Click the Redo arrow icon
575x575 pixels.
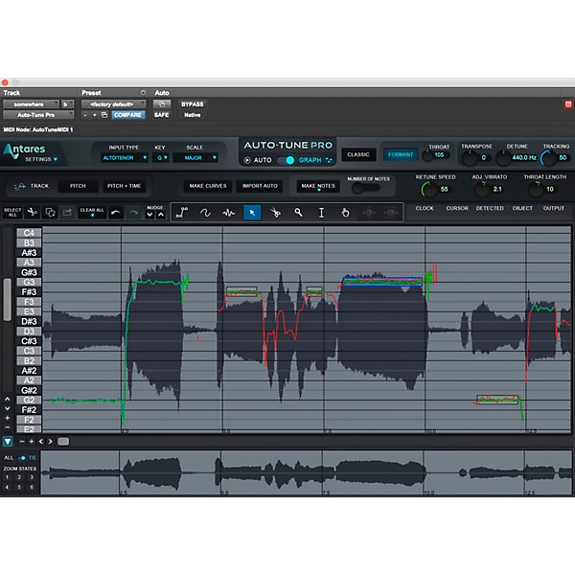[x=133, y=213]
